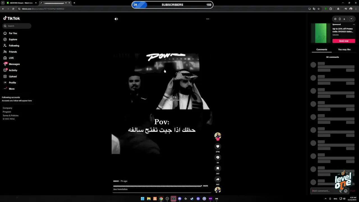Click the compass icon in top-right pill
Image resolution: width=359 pixels, height=202 pixels.
tap(335, 19)
